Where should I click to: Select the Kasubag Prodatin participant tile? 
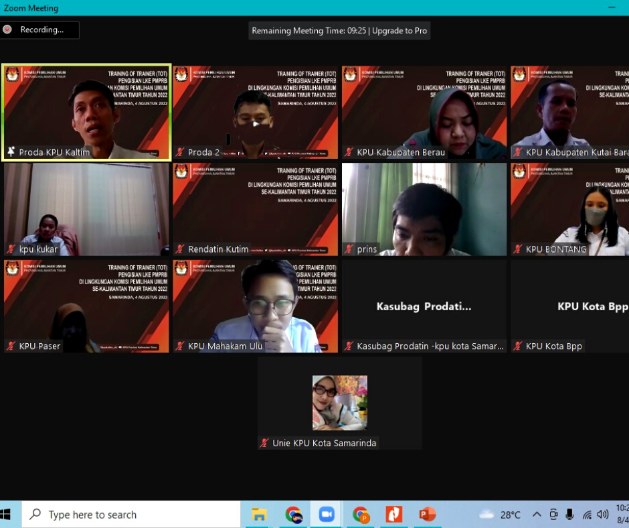(424, 306)
